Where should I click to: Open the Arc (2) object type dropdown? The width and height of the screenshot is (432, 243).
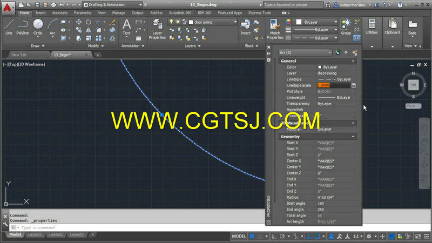[329, 52]
